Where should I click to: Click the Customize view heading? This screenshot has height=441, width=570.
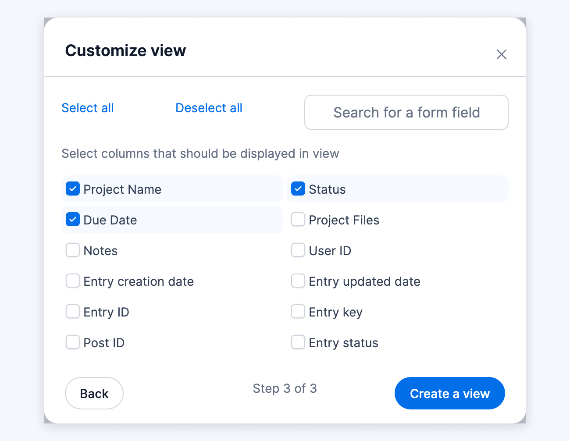(126, 50)
